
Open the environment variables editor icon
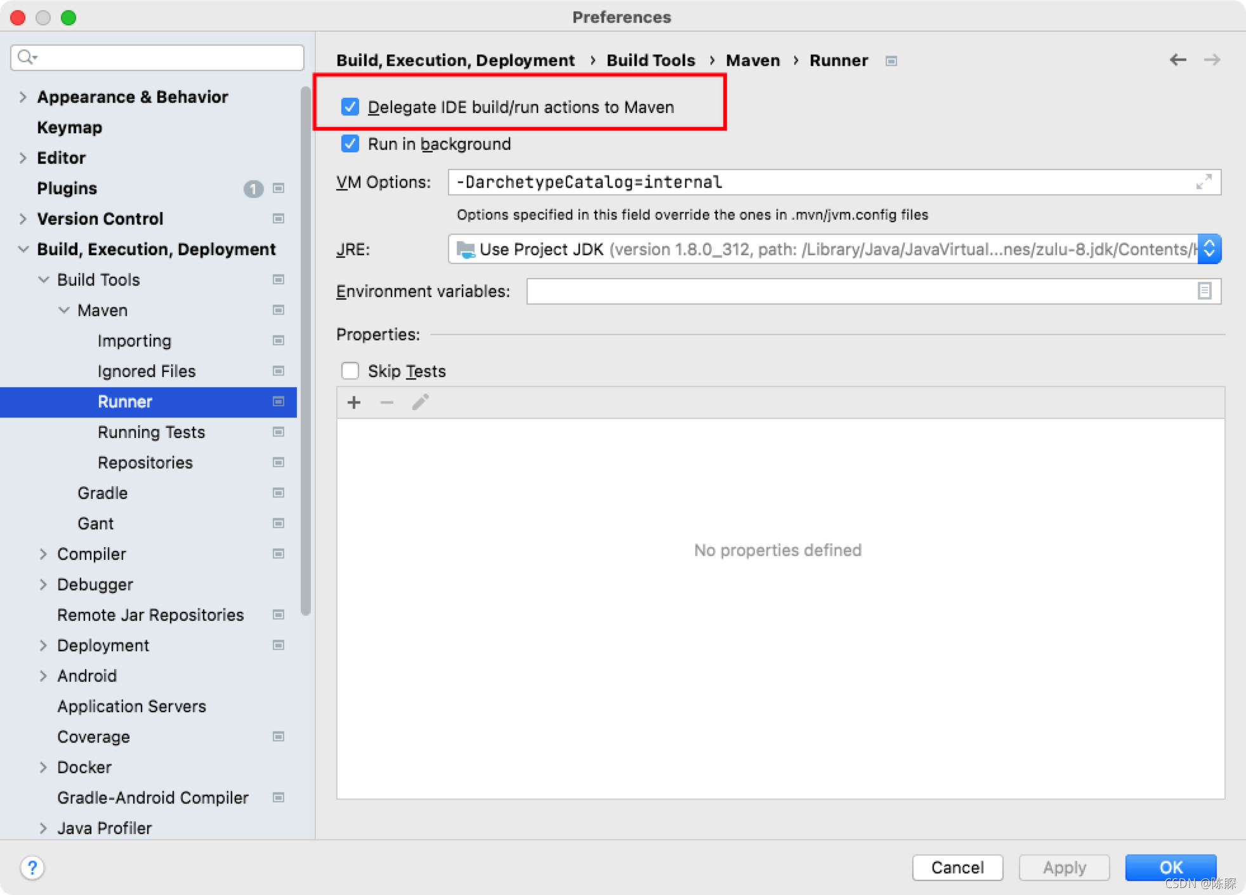coord(1204,291)
